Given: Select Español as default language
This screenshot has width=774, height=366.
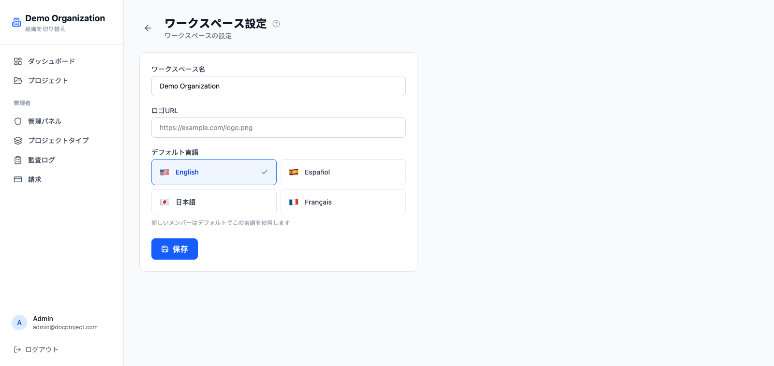Looking at the screenshot, I should (343, 172).
